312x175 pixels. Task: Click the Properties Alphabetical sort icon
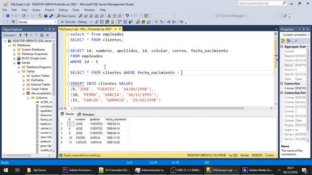(289, 41)
